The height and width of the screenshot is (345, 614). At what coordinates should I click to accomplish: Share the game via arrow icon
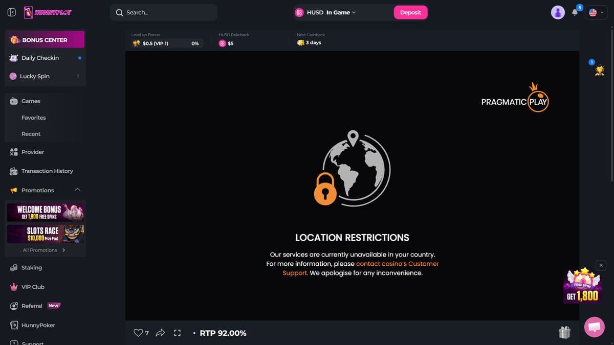click(x=160, y=333)
